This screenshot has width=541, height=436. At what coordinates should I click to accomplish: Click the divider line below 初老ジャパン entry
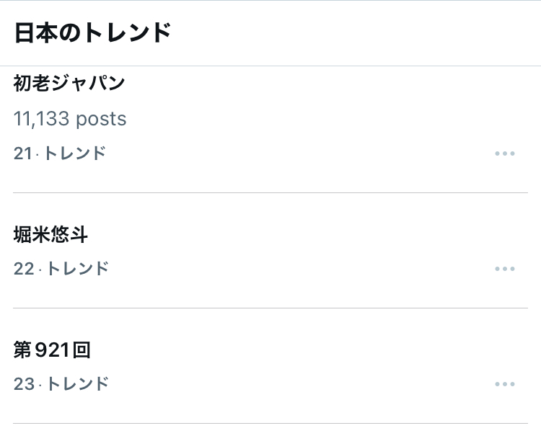click(270, 192)
